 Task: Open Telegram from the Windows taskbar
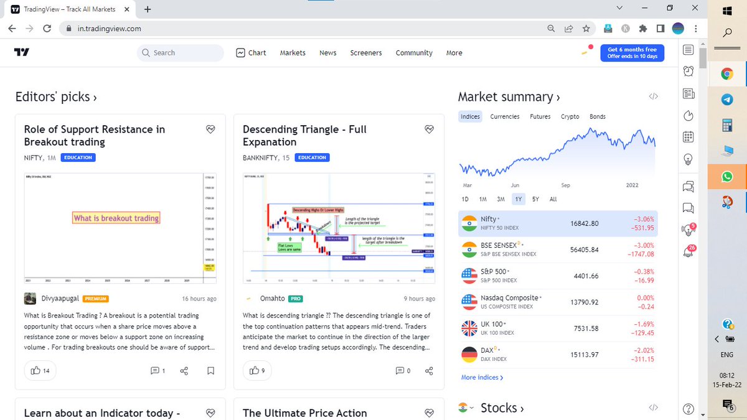click(726, 99)
